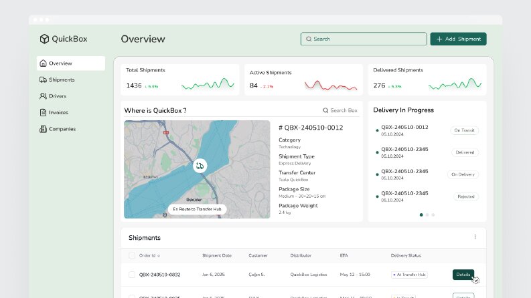Click the Delivered Shipments value 276
This screenshot has height=298, width=531.
click(379, 86)
